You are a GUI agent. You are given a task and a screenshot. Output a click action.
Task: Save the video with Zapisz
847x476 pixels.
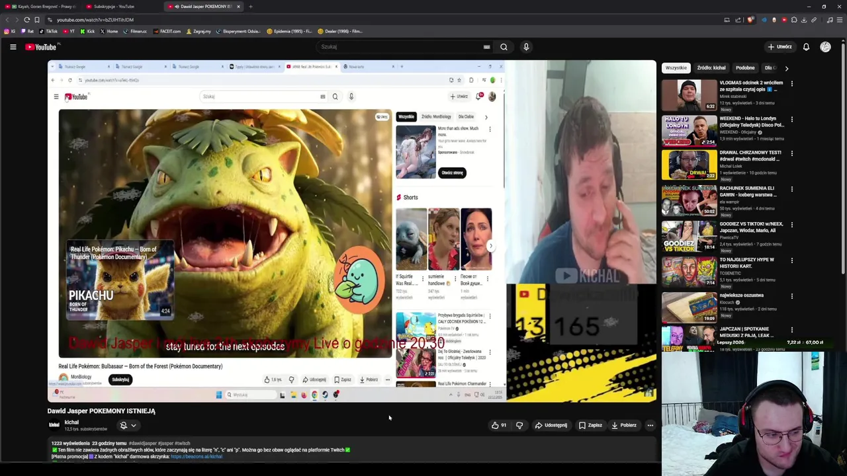pyautogui.click(x=590, y=425)
